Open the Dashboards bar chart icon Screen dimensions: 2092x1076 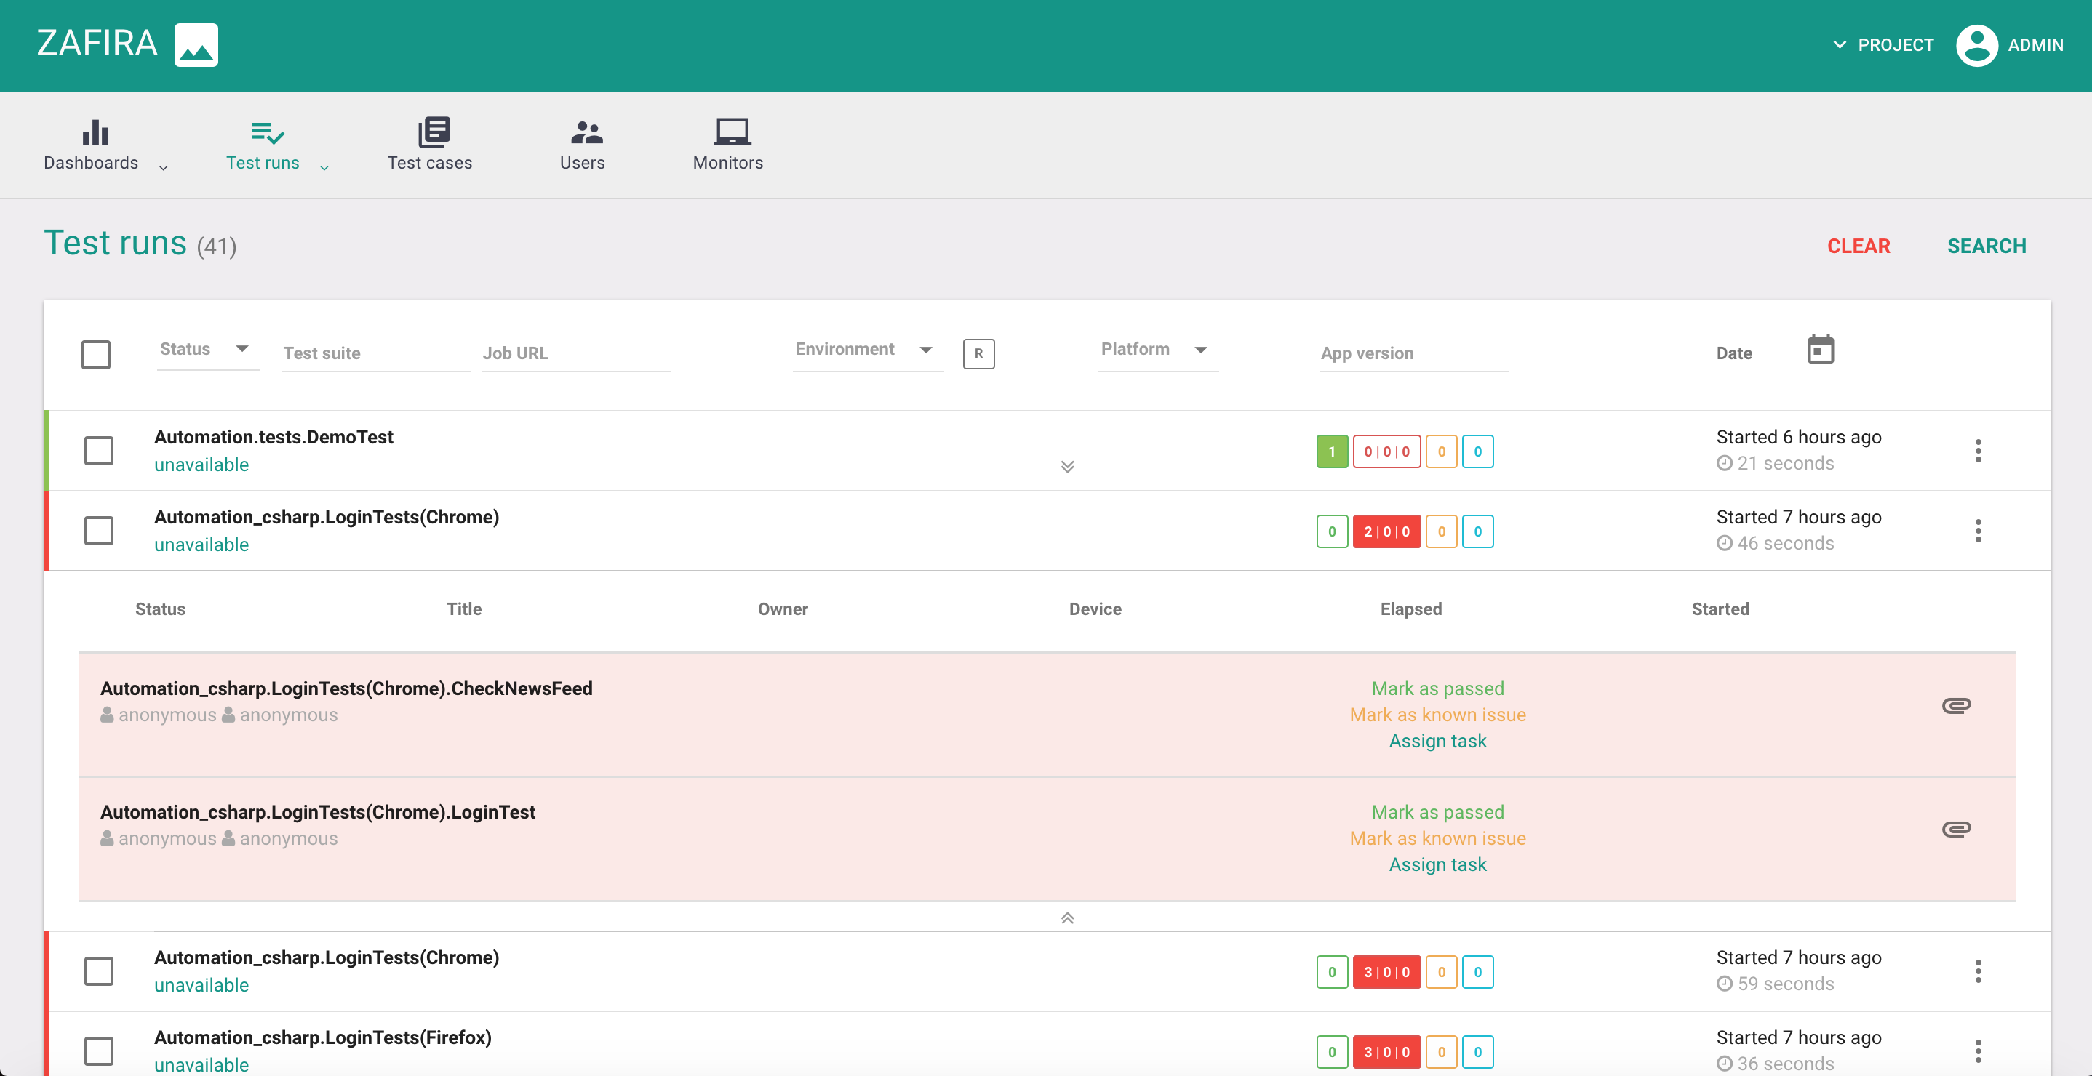[x=95, y=132]
